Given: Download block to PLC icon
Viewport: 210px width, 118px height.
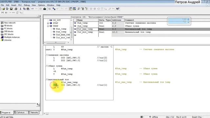Looking at the screenshot, I should coord(45,9).
